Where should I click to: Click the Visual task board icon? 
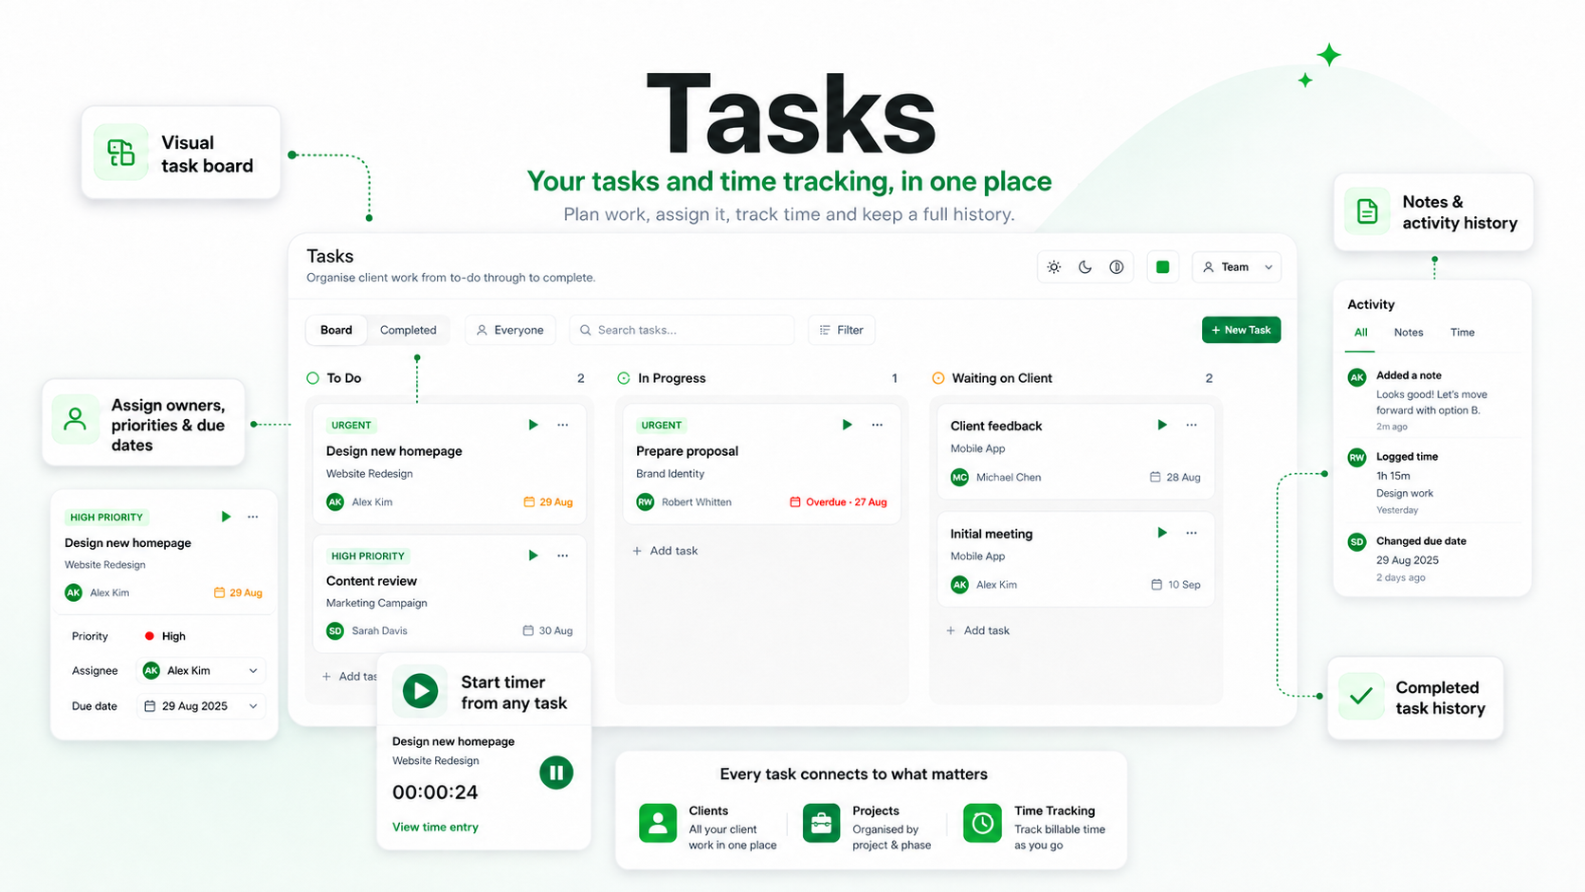coord(121,153)
